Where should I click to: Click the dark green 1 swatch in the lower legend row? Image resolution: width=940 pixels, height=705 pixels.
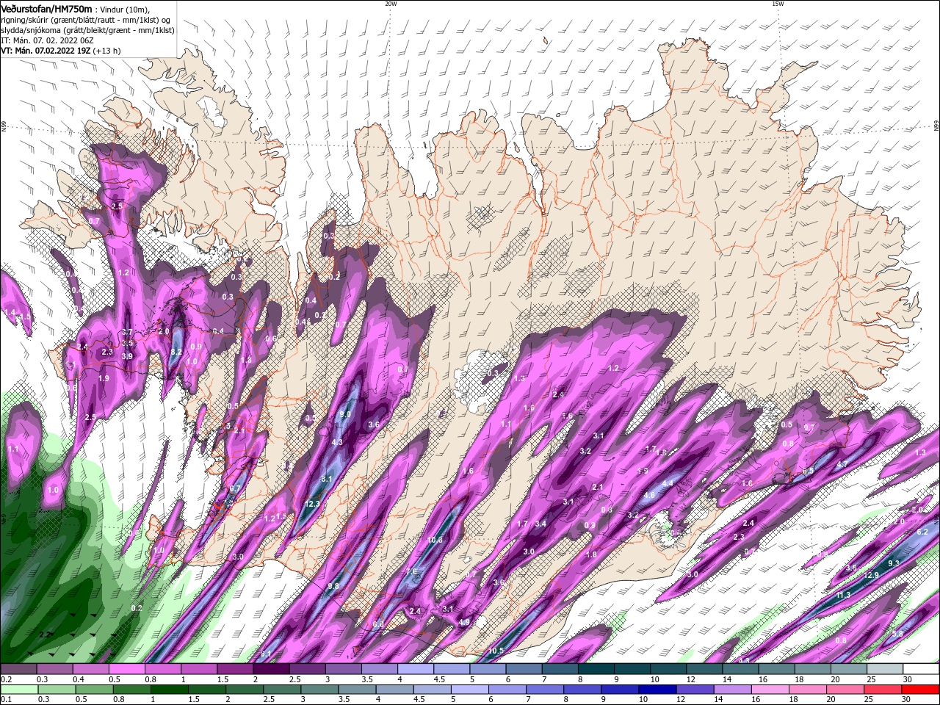click(169, 690)
